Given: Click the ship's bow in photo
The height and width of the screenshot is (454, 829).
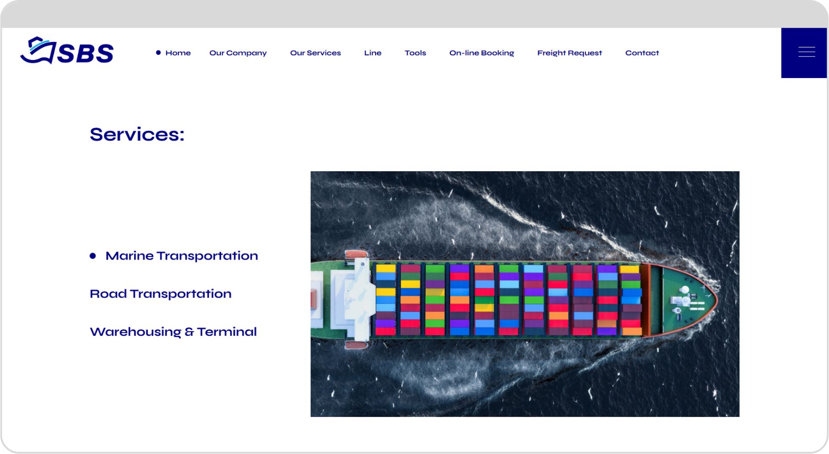Looking at the screenshot, I should click(x=687, y=299).
